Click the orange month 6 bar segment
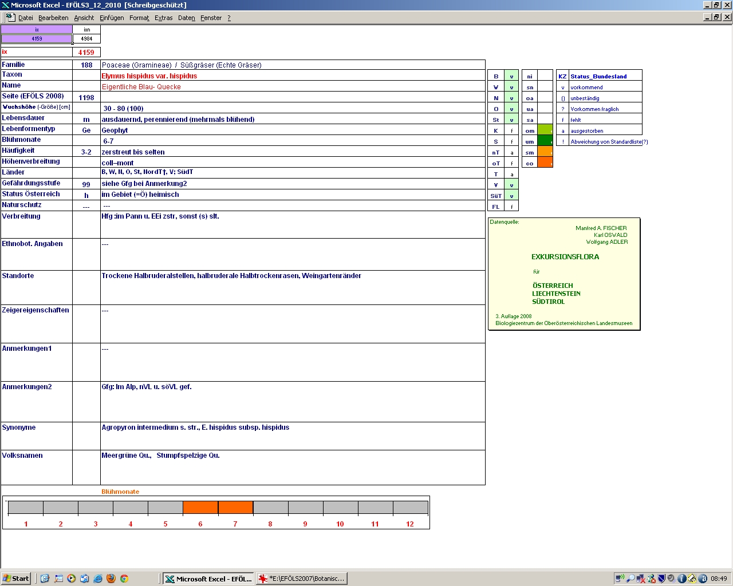733x586 pixels. pyautogui.click(x=200, y=508)
